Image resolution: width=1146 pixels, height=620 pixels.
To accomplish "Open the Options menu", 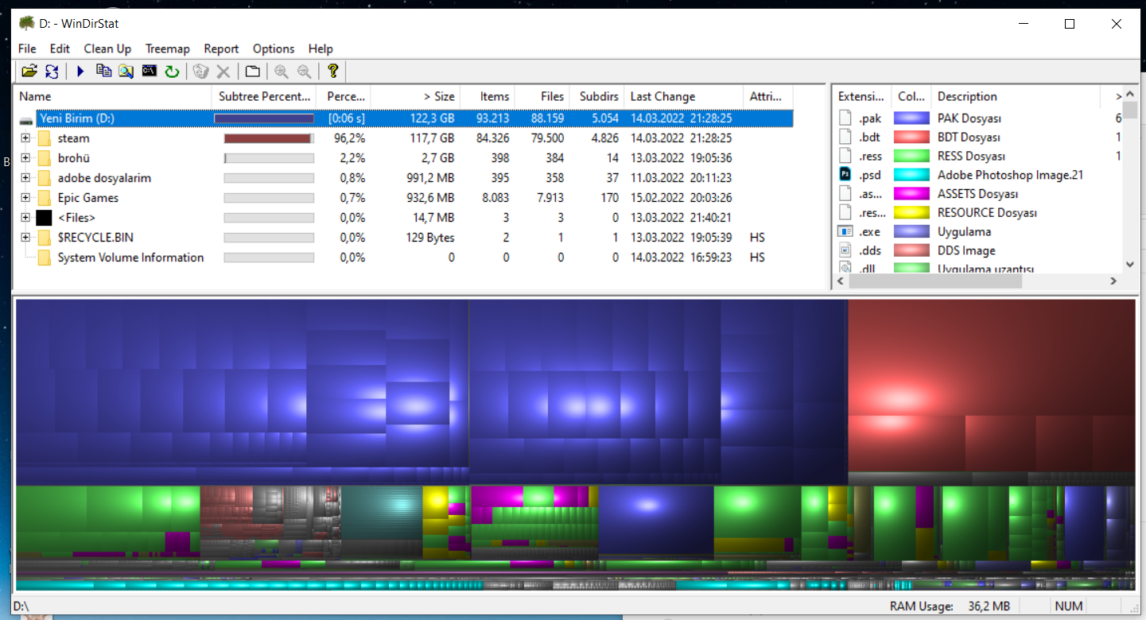I will [274, 48].
